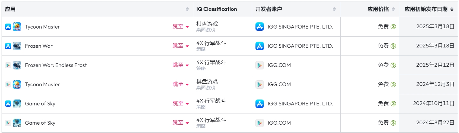The height and width of the screenshot is (133, 459).
Task: Open the 跳至 dropdown in the last Game of Sky row
Action: [x=181, y=123]
